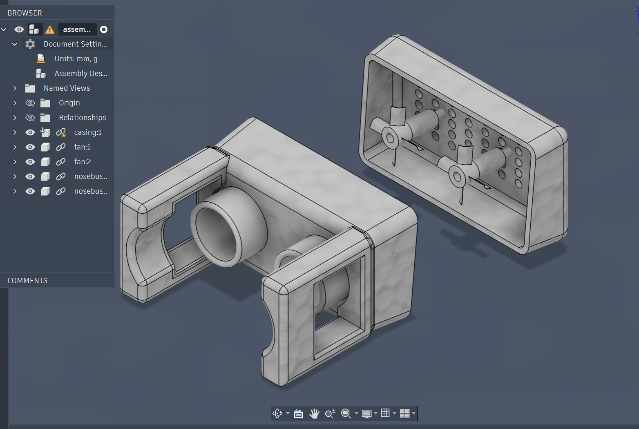Click the root assembly component icon
Image resolution: width=639 pixels, height=429 pixels.
click(34, 29)
